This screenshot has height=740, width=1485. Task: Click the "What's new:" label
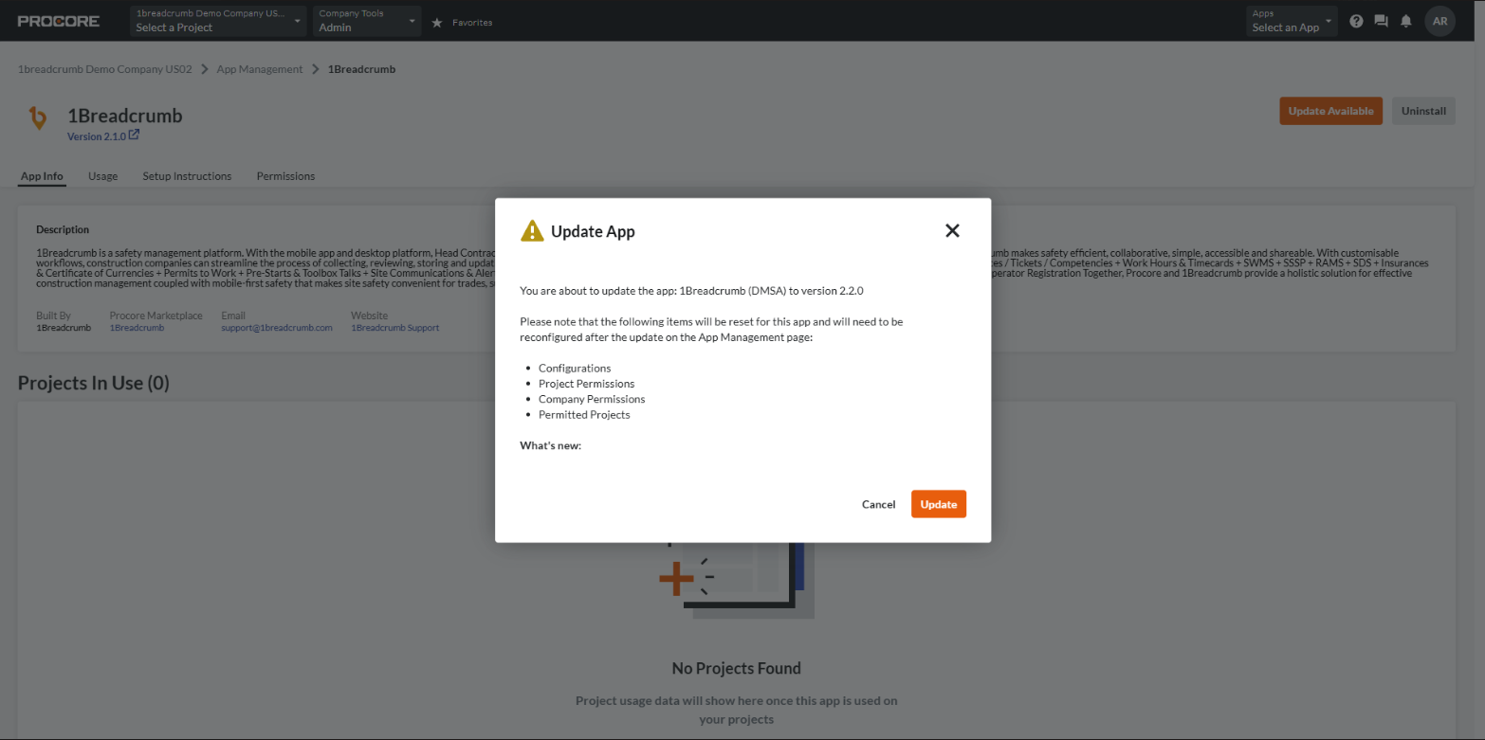pyautogui.click(x=550, y=445)
